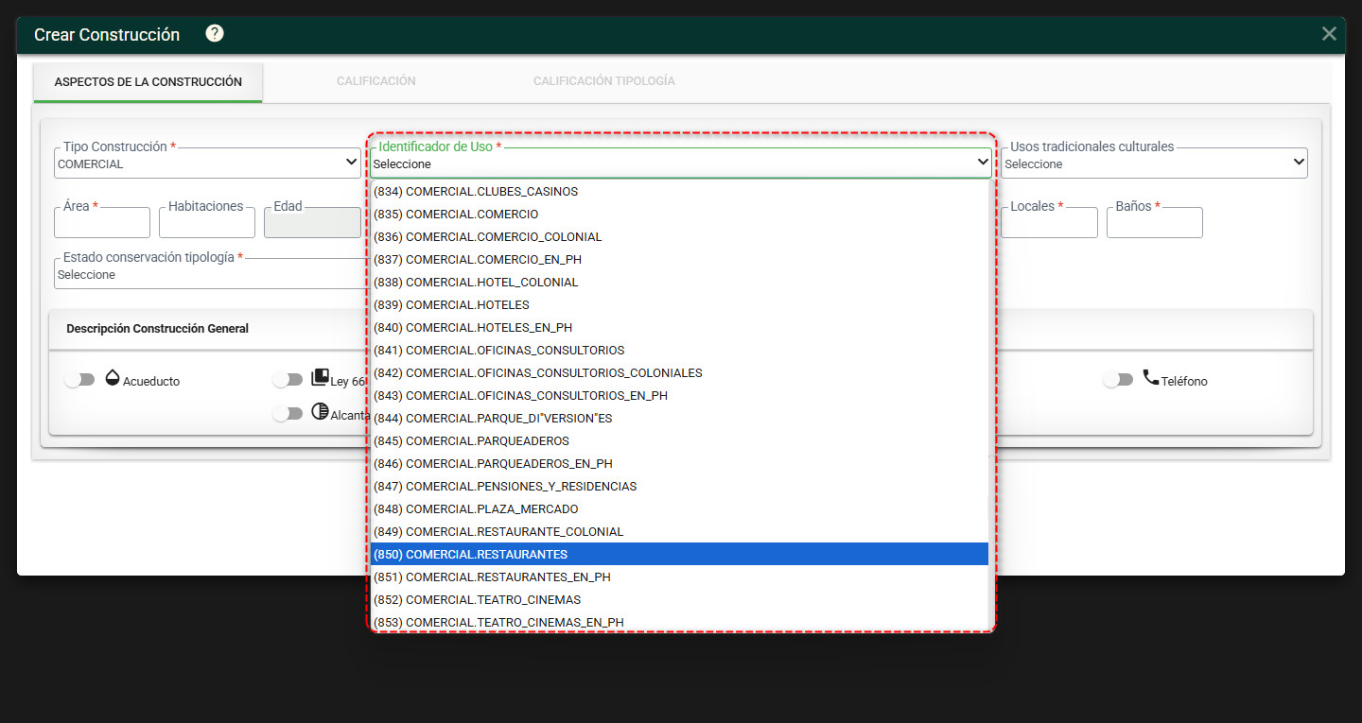Toggle the Teléfono switch
The height and width of the screenshot is (723, 1362).
(1118, 380)
